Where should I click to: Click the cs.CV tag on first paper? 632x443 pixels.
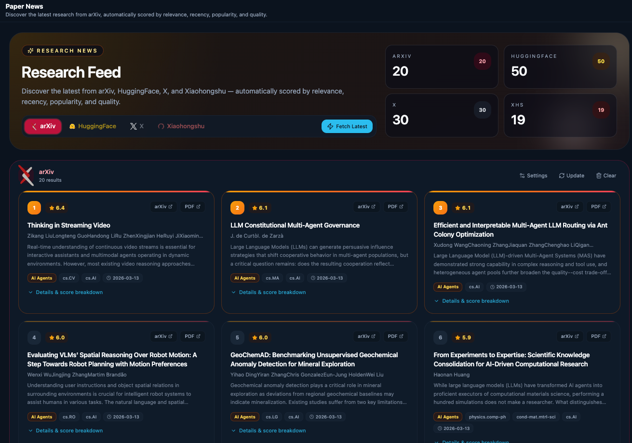click(x=68, y=278)
